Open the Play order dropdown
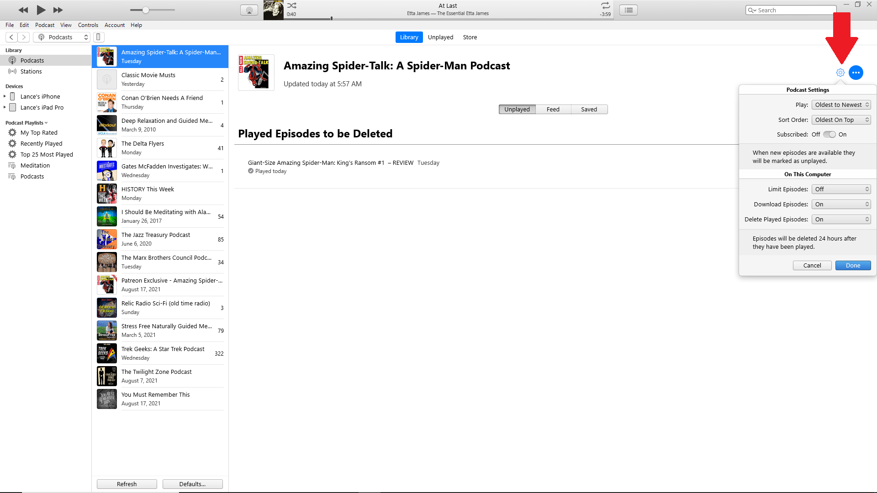Viewport: 877px width, 493px height. (841, 105)
